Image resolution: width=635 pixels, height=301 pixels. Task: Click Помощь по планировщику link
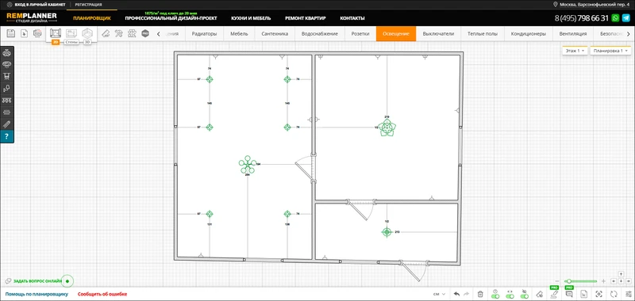[37, 294]
